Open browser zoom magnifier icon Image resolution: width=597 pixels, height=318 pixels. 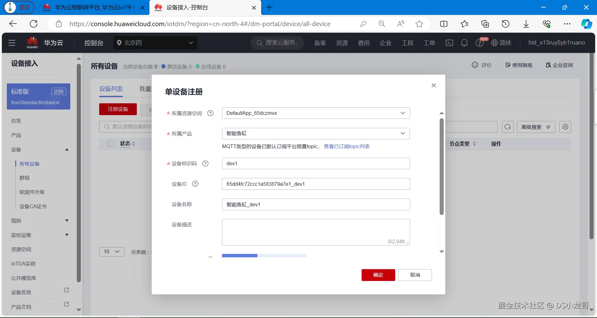tap(382, 24)
